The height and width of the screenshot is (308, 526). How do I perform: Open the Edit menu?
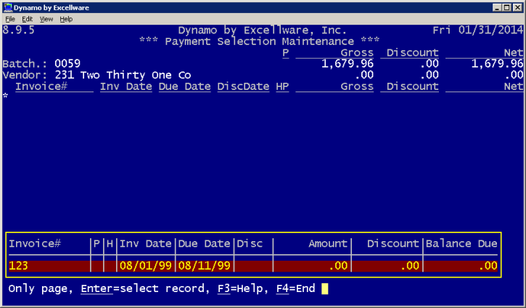click(x=27, y=19)
